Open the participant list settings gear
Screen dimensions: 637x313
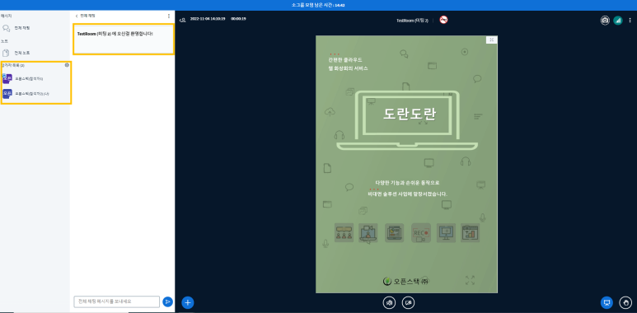67,65
